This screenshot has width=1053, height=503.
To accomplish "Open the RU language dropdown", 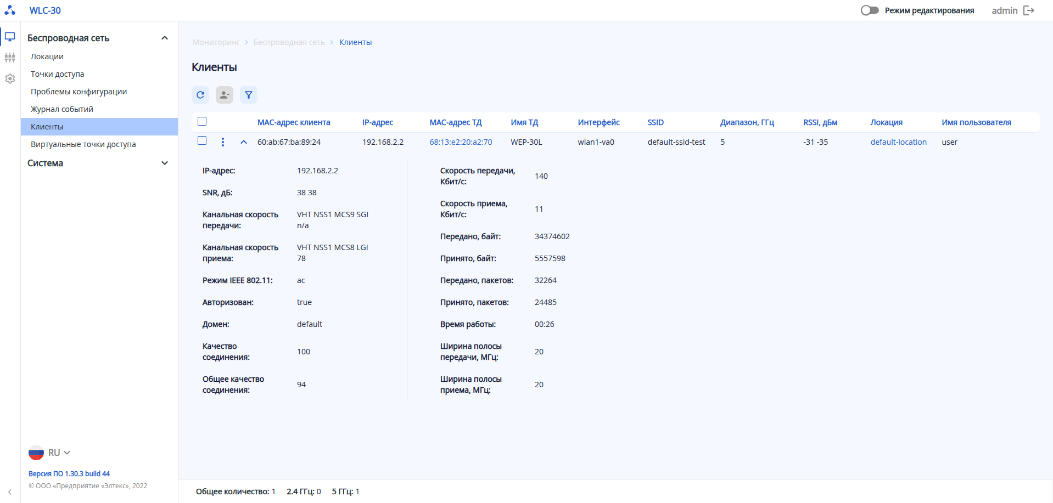I will [60, 453].
